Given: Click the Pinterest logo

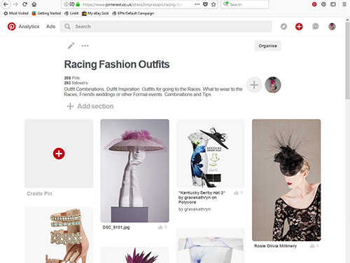Looking at the screenshot, I should [x=11, y=27].
